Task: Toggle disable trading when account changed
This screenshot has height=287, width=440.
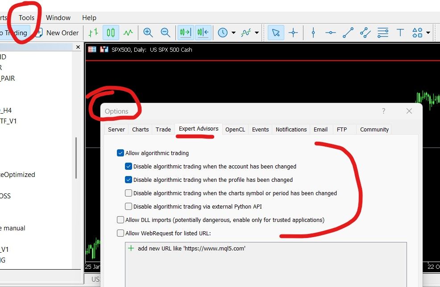Action: click(x=128, y=167)
